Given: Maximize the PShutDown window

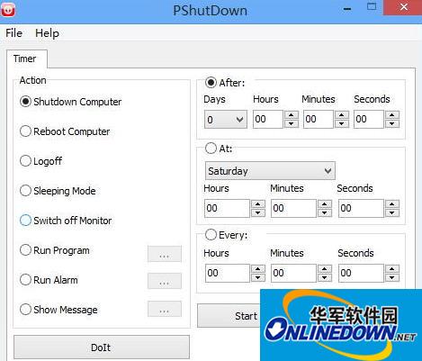Looking at the screenshot, I should pyautogui.click(x=372, y=7).
